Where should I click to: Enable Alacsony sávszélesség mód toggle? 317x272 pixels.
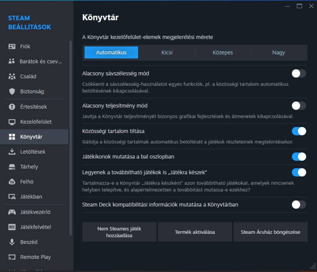click(299, 73)
